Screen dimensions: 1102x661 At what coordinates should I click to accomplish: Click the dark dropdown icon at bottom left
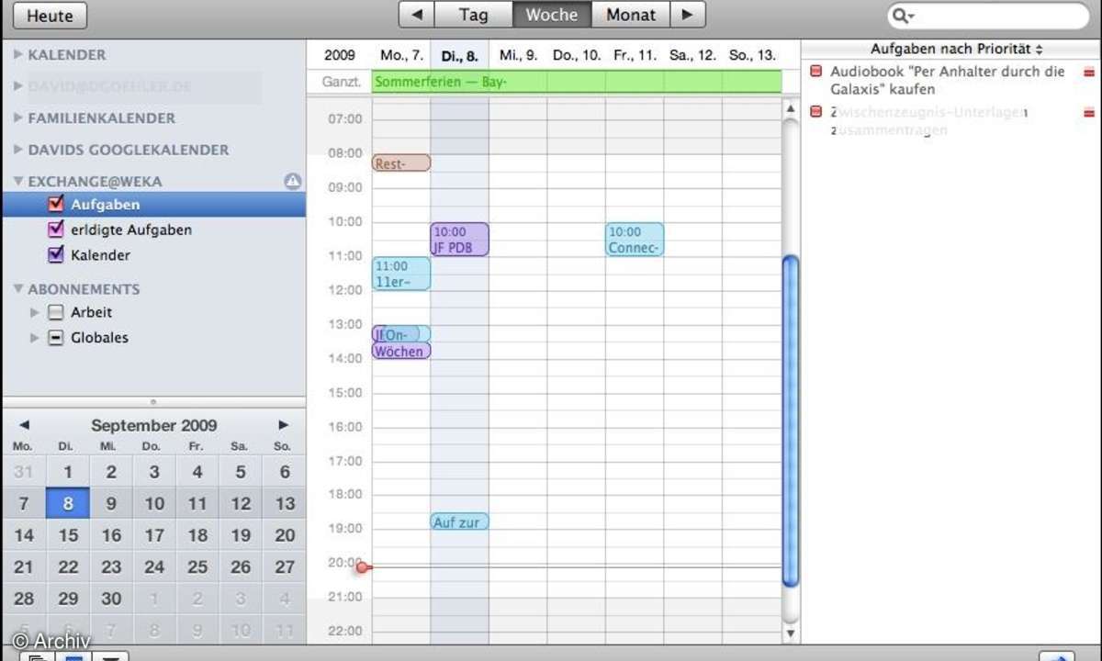coord(112,655)
